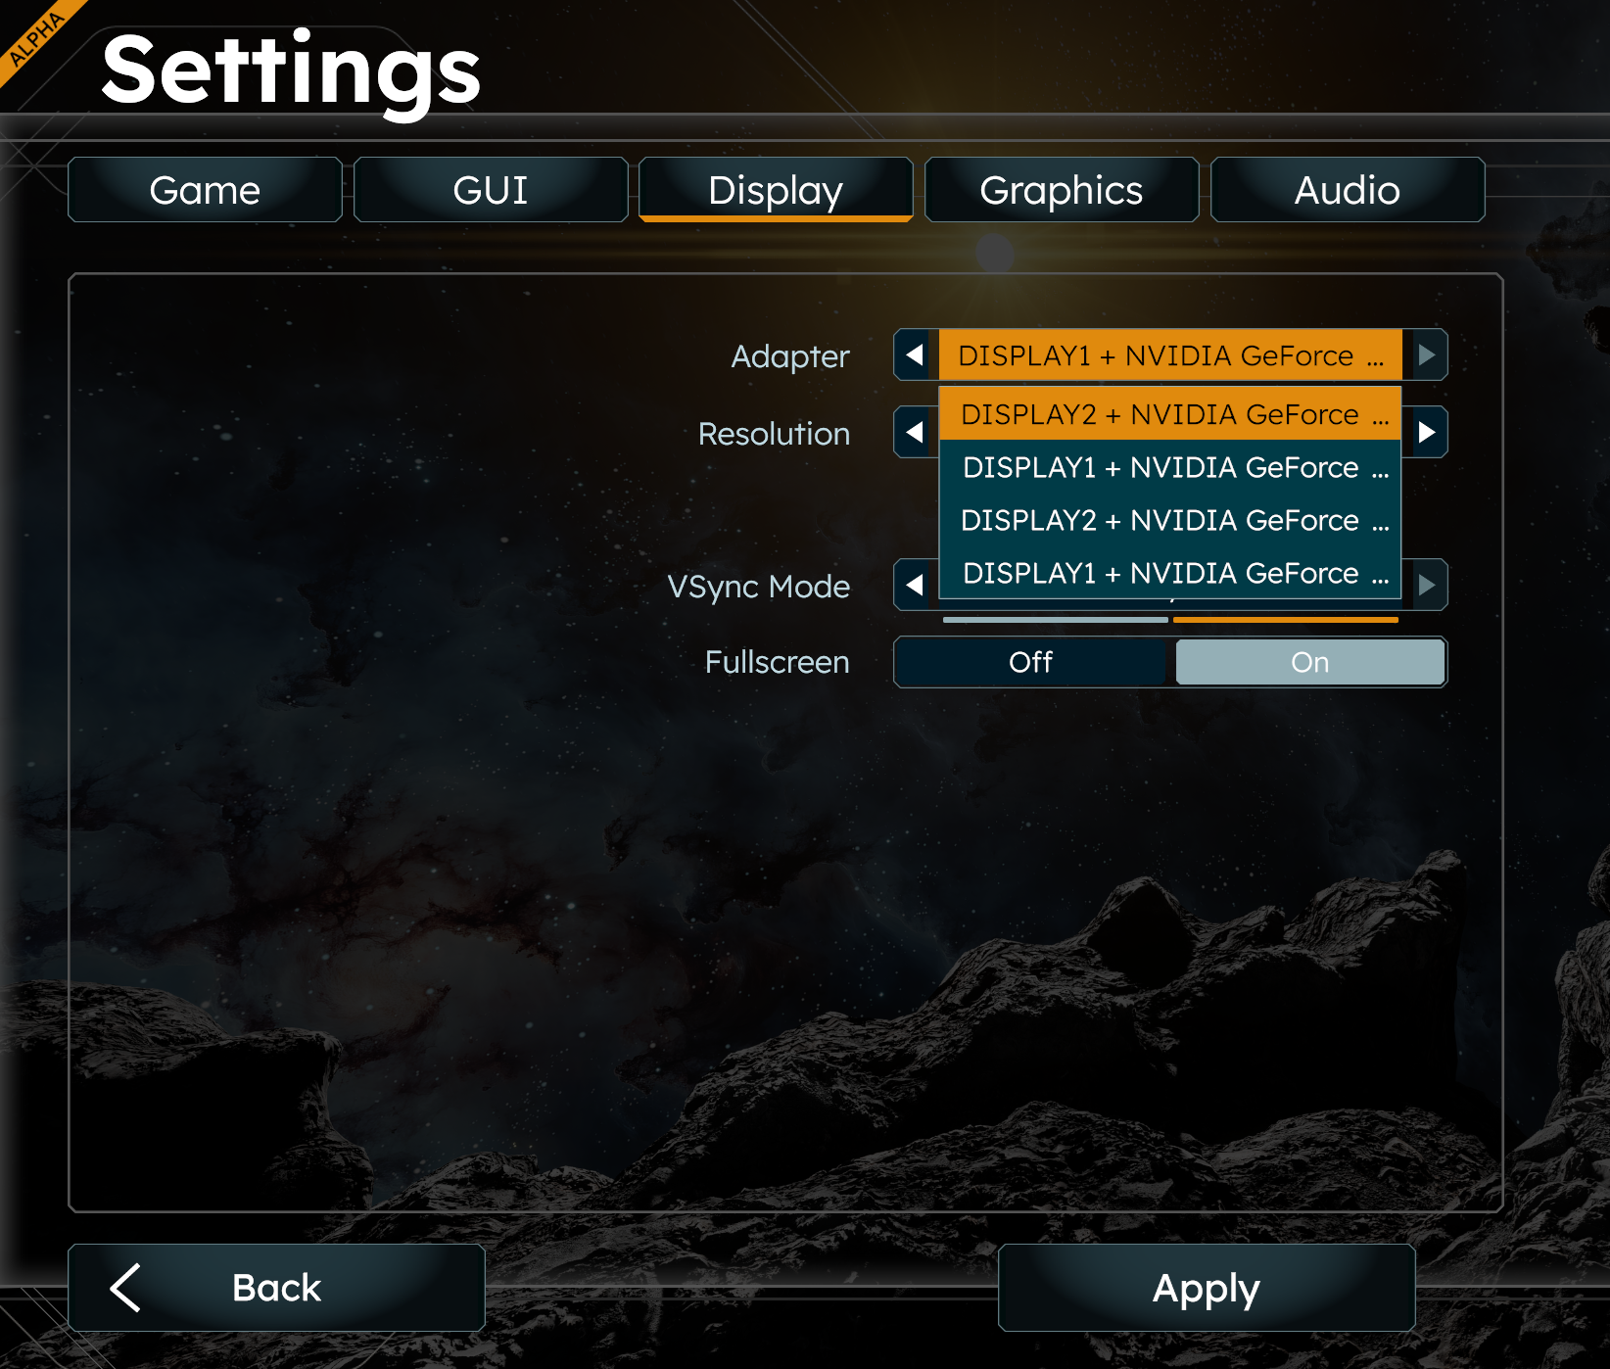Open the Audio tab
This screenshot has width=1610, height=1369.
click(1348, 190)
